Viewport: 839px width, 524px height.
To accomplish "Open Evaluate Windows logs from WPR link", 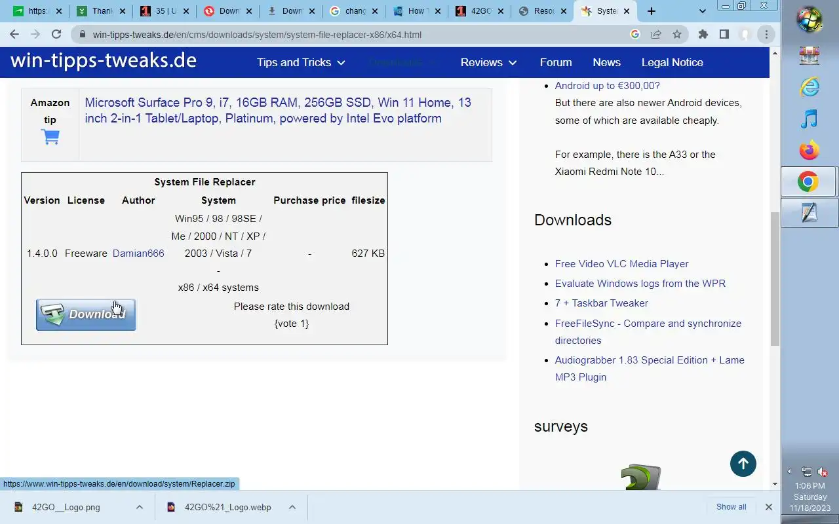I will click(640, 283).
